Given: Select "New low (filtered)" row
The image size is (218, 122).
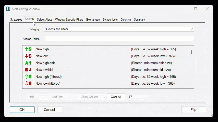Looking at the screenshot, I should 48,83.
